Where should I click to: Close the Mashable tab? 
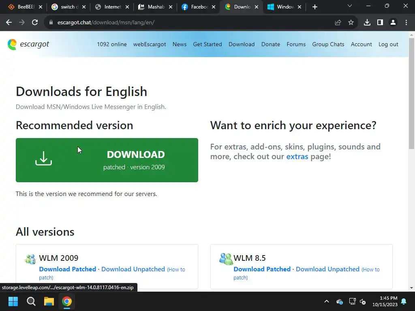pyautogui.click(x=171, y=7)
